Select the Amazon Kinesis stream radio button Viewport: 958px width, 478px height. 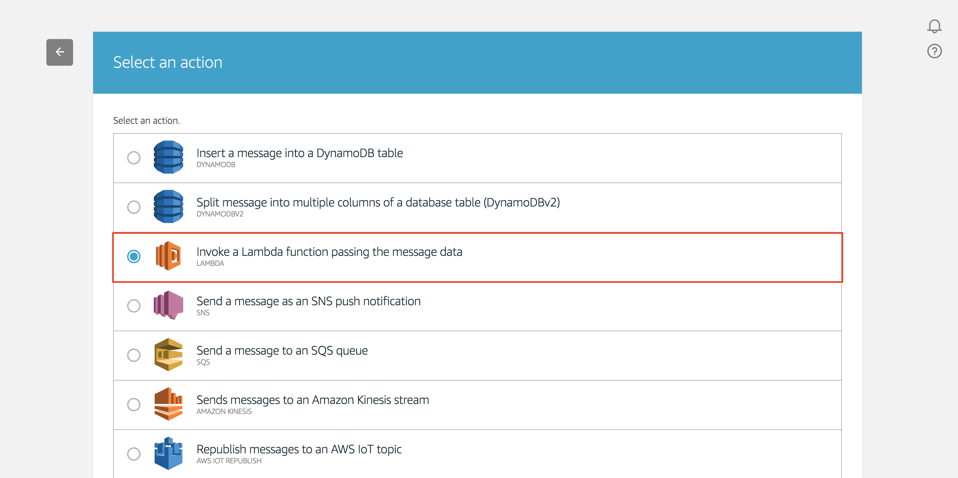point(133,404)
